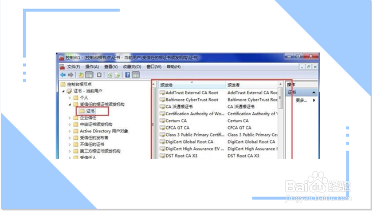
Task: Click the Certification Authority of Wo... certificate icon
Action: (162, 113)
